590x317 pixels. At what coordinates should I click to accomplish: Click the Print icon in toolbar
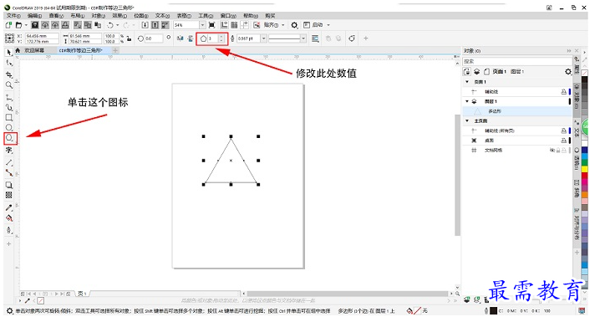click(x=65, y=25)
